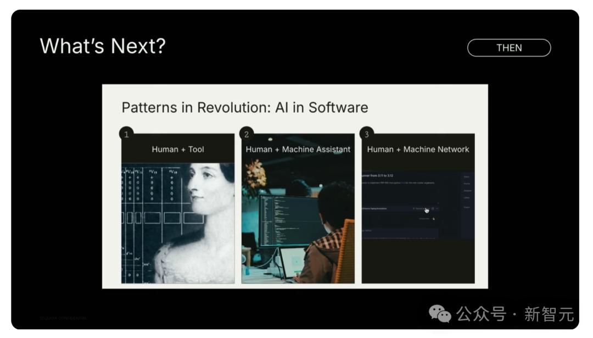Image resolution: width=593 pixels, height=338 pixels.
Task: Select the number 2 circle badge
Action: [246, 134]
